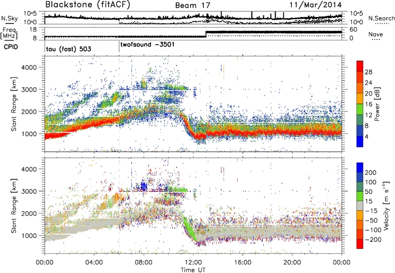395x273 pixels.
Task: Click the 'Freq. [MHz]' axis label
Action: [x=10, y=34]
